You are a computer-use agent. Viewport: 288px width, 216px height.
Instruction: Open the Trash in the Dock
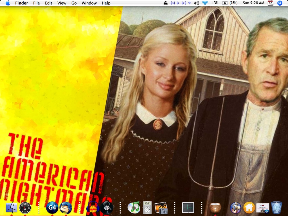click(276, 208)
